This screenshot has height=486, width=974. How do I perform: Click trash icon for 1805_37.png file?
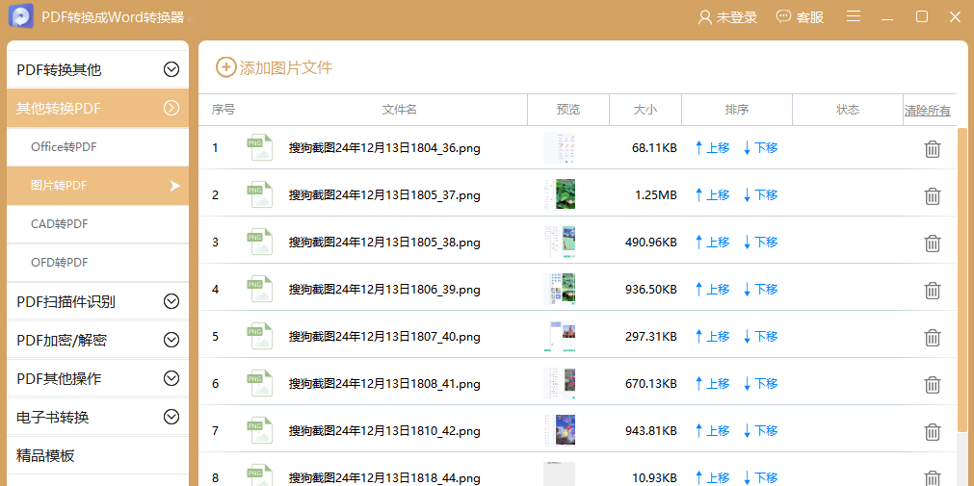coord(932,195)
